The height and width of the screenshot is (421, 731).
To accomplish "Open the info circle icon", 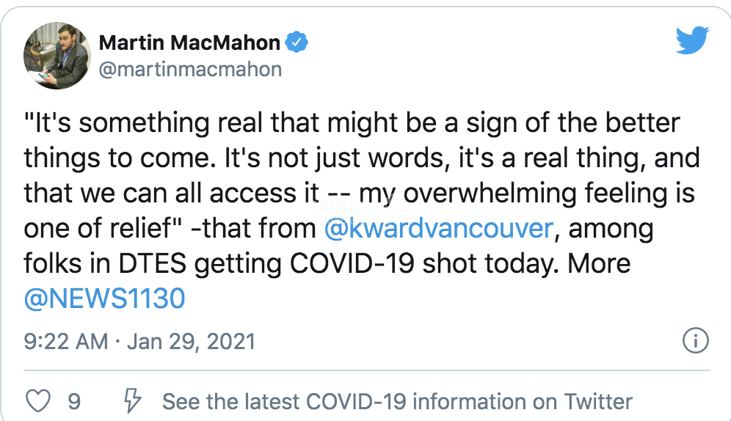I will tap(696, 340).
